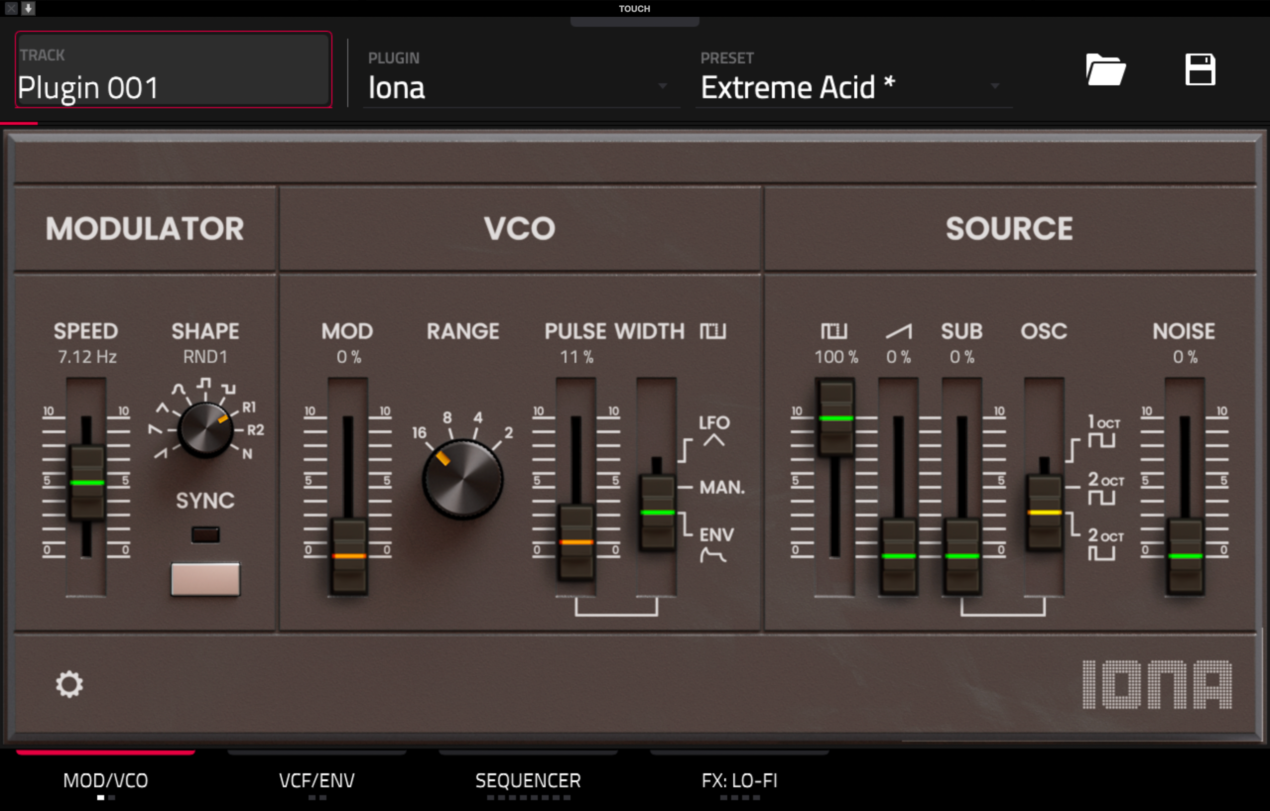Screen dimensions: 1270x811
Task: Open the SEQUENCER tab
Action: click(x=528, y=780)
